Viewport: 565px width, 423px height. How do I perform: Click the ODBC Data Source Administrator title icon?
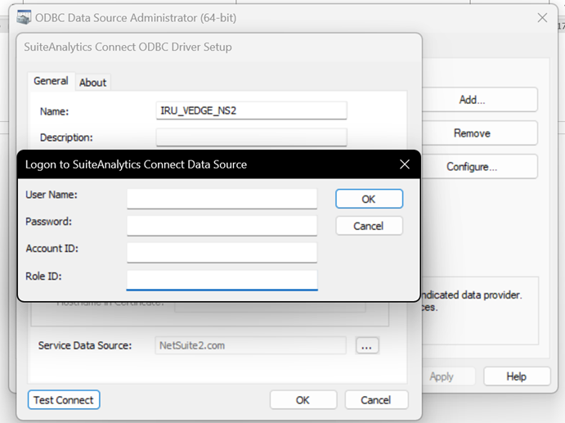(24, 17)
